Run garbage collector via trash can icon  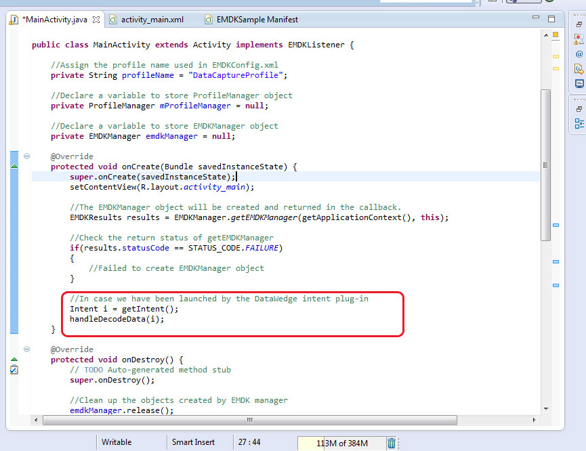coord(392,444)
